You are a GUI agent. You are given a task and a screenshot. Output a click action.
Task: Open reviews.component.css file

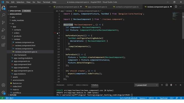(30, 42)
